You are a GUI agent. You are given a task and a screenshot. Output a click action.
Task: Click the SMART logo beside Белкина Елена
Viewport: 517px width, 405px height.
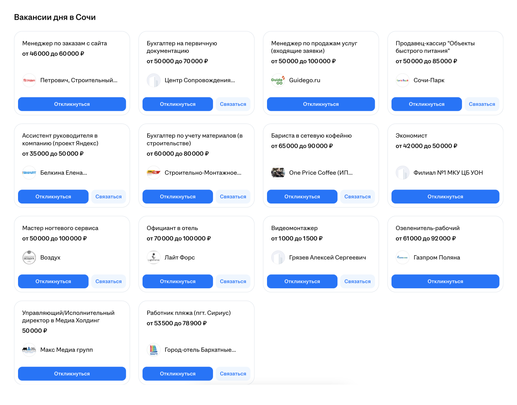29,173
